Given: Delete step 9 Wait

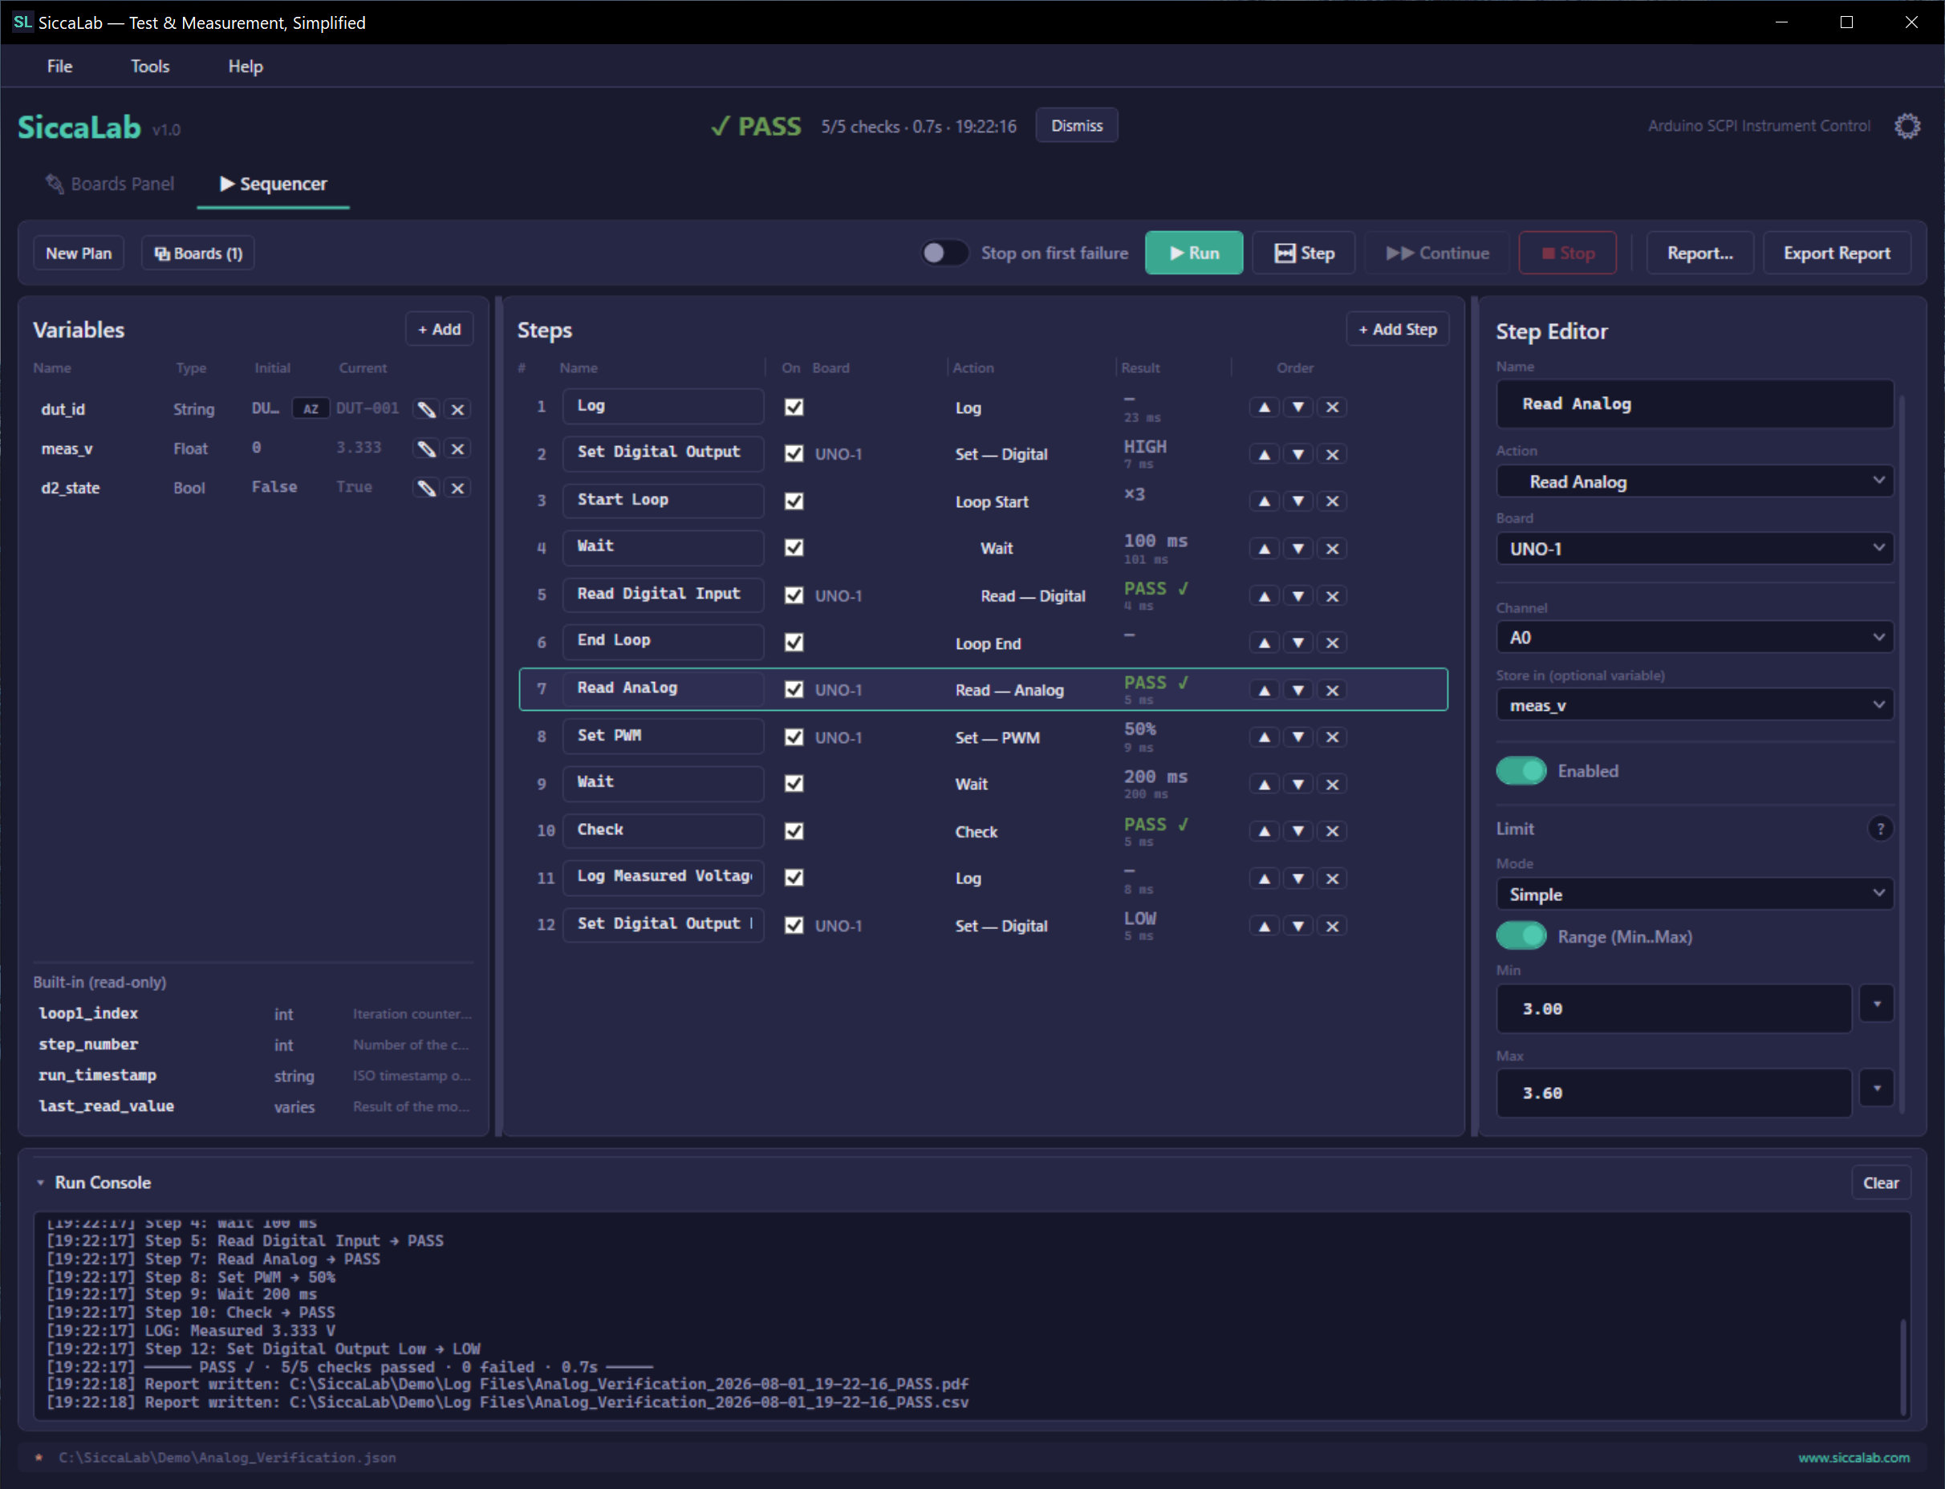Looking at the screenshot, I should [1331, 784].
